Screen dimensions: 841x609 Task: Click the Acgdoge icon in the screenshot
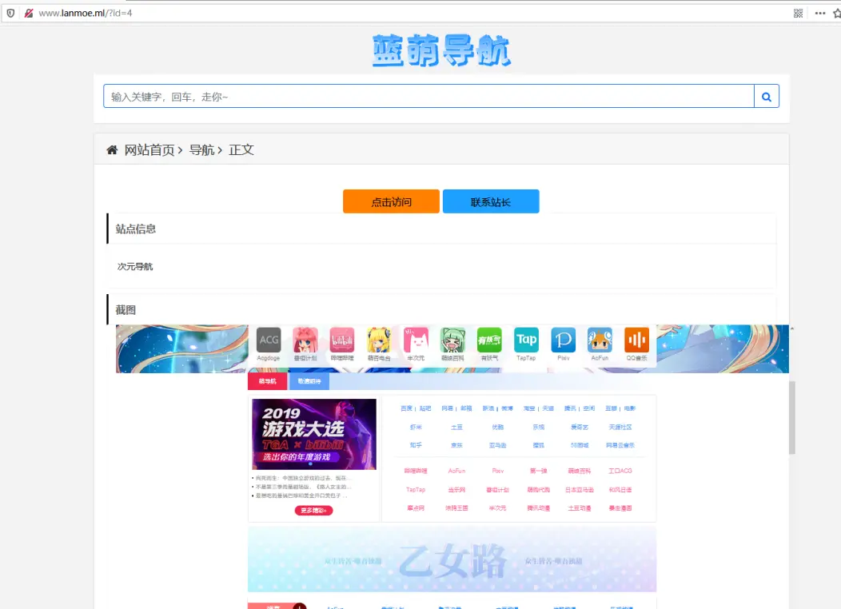(x=269, y=340)
